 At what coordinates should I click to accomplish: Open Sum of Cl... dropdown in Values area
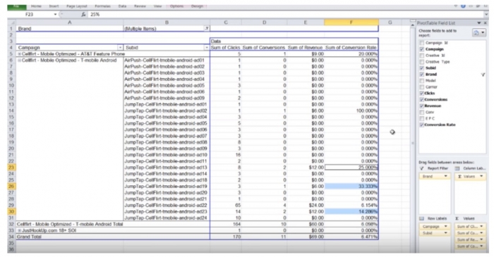point(481,226)
